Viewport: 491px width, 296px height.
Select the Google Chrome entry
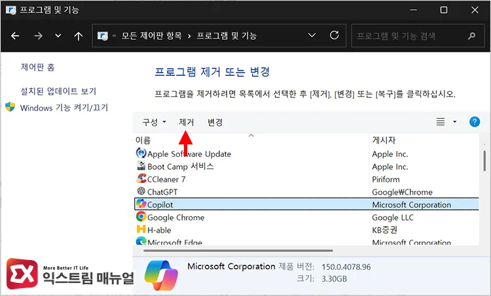coord(175,217)
